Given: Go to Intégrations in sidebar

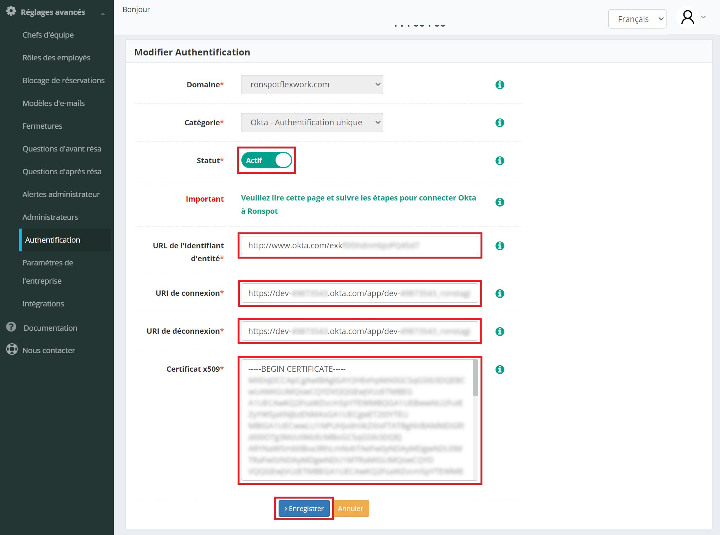Looking at the screenshot, I should 43,304.
